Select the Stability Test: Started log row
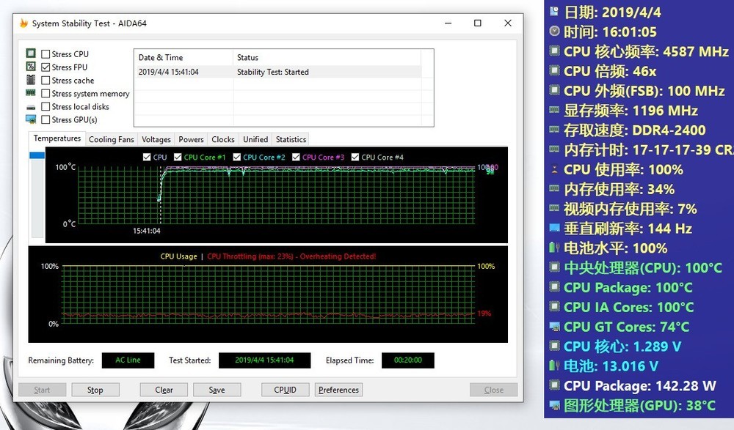Image resolution: width=734 pixels, height=430 pixels. pyautogui.click(x=278, y=72)
